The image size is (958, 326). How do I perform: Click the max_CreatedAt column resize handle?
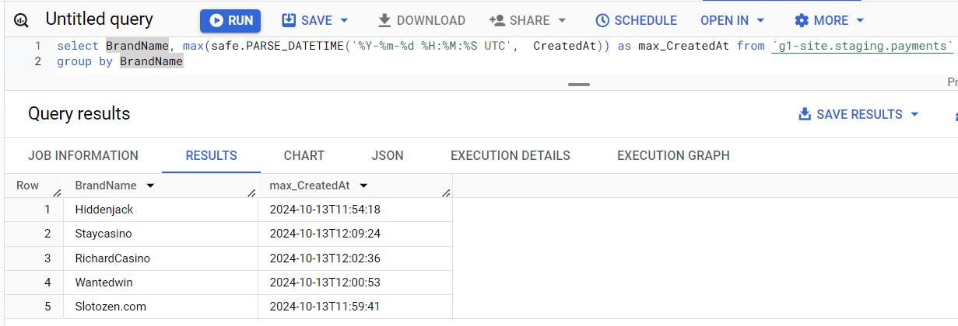point(446,192)
